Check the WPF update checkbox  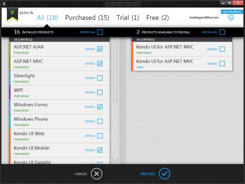coord(100,92)
